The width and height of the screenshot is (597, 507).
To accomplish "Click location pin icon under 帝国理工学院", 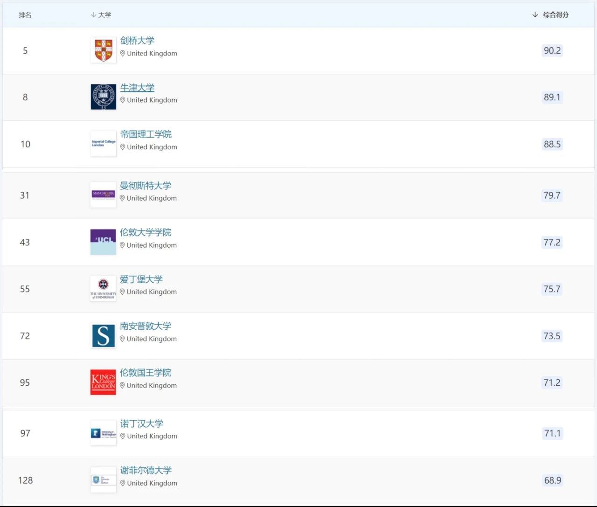I will tap(123, 147).
